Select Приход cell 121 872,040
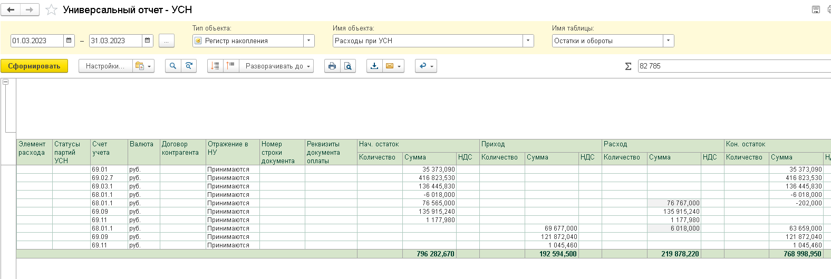Viewport: 831px width, 279px height. [552, 237]
